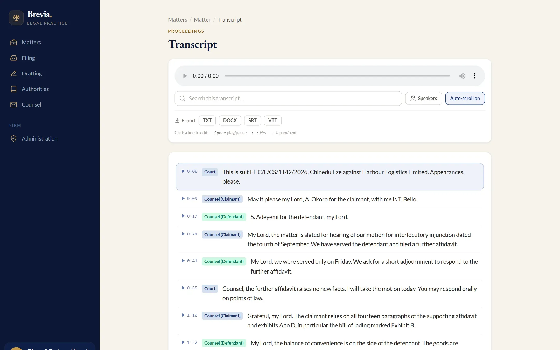
Task: Open the Speakers panel
Action: [x=424, y=99]
